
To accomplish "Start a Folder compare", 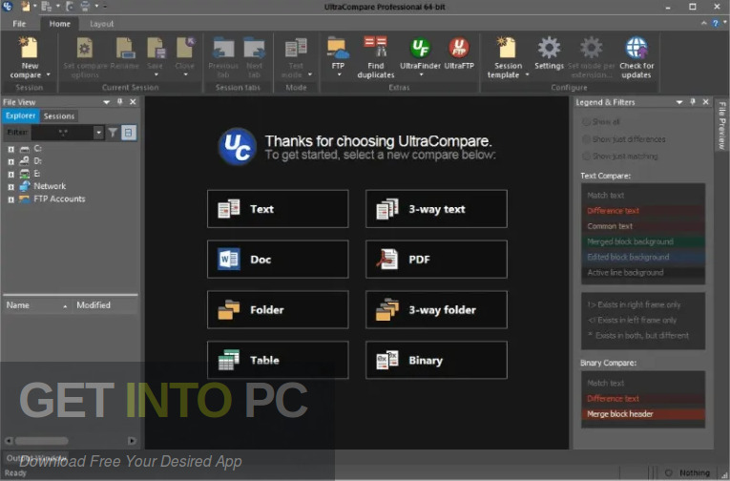I will (278, 309).
